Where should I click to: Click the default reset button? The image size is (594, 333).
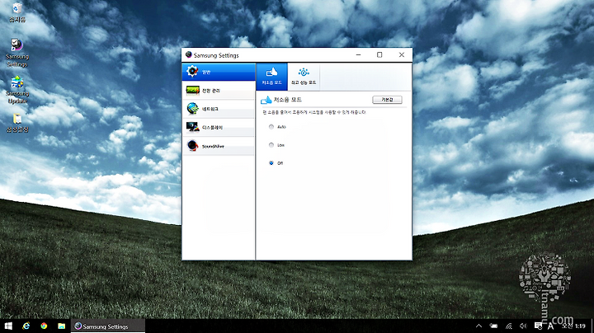coord(387,100)
